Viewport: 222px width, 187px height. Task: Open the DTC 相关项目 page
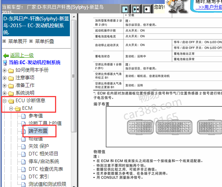tap(43, 154)
